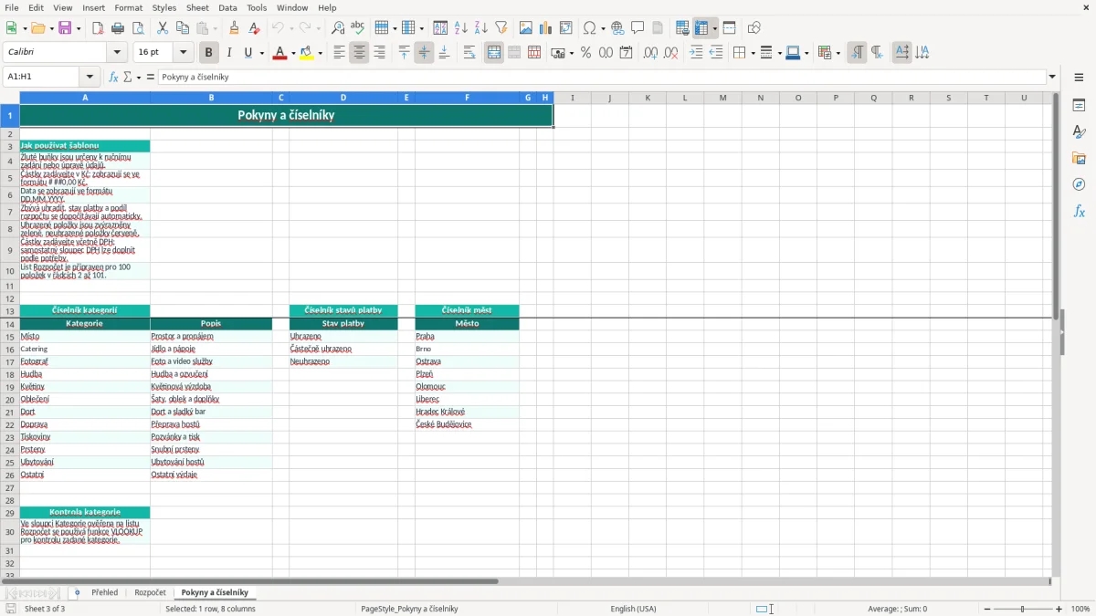The height and width of the screenshot is (616, 1096).
Task: Select column K header
Action: click(648, 98)
